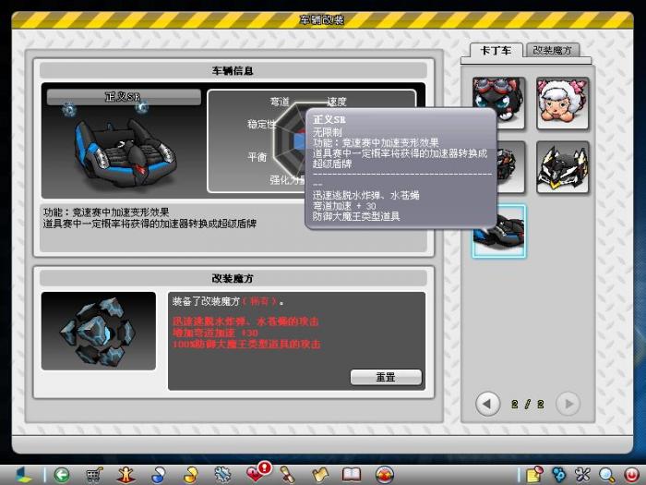Click the green back arrow icon

pos(62,475)
